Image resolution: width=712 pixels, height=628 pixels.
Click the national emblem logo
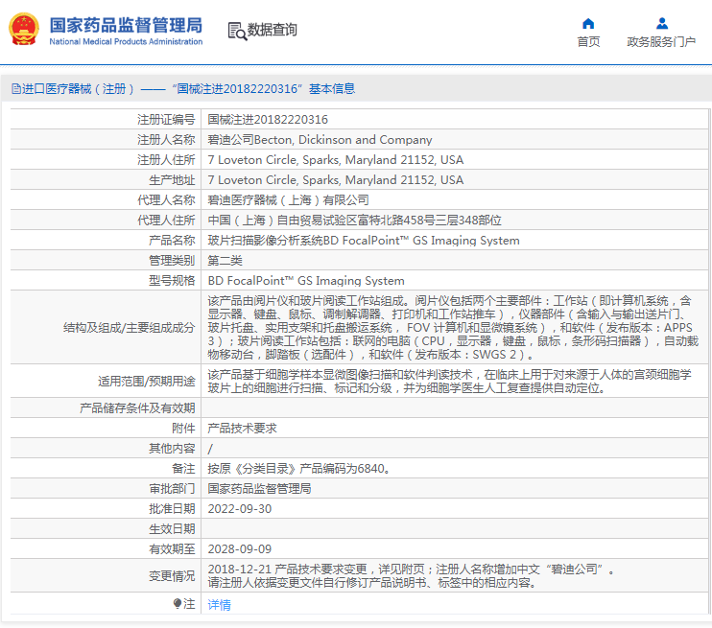pos(24,29)
